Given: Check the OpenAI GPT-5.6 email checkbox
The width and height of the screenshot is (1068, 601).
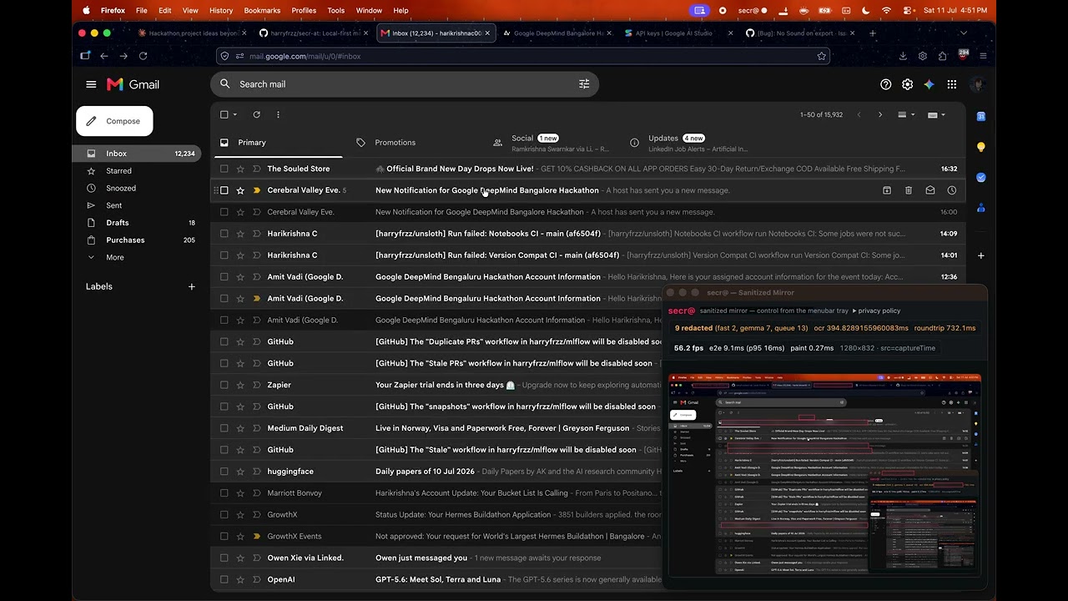Looking at the screenshot, I should point(224,579).
